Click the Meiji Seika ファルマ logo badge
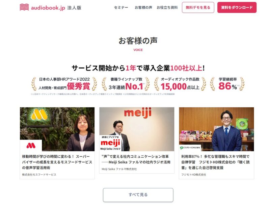The width and height of the screenshot is (270, 210). point(110,143)
